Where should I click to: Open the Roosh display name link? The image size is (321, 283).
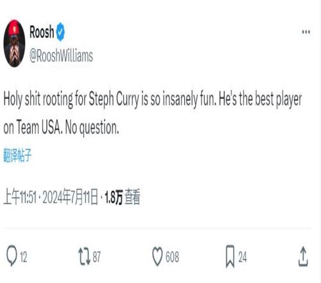pyautogui.click(x=42, y=32)
